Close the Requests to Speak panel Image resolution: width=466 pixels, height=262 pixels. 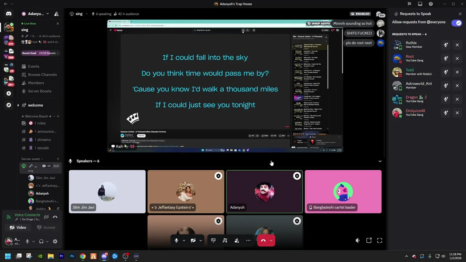coord(460,14)
